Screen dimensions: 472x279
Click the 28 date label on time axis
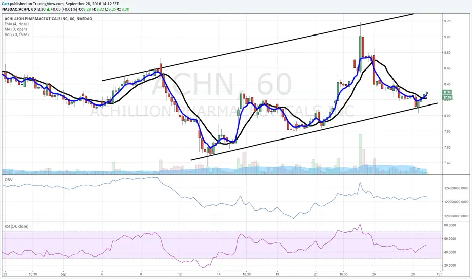[413, 274]
